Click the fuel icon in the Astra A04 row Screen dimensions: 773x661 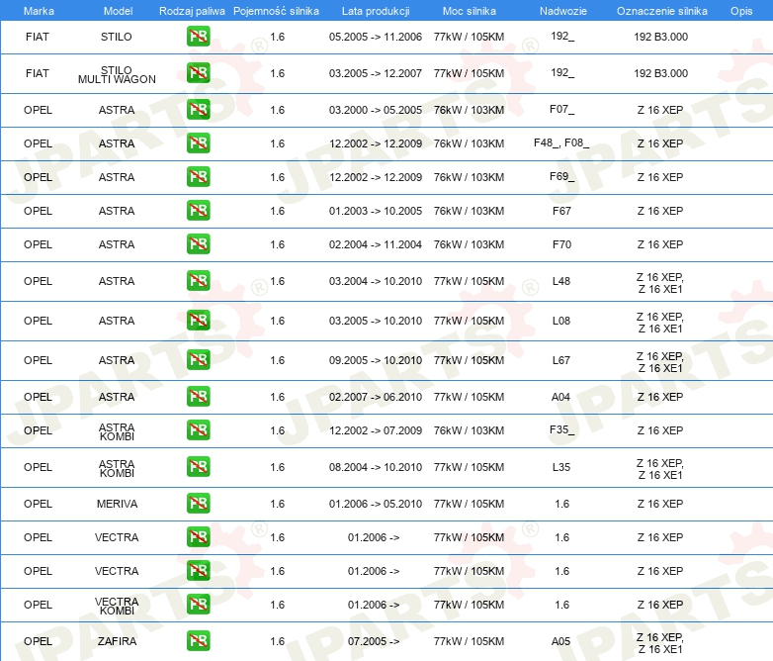pos(198,397)
